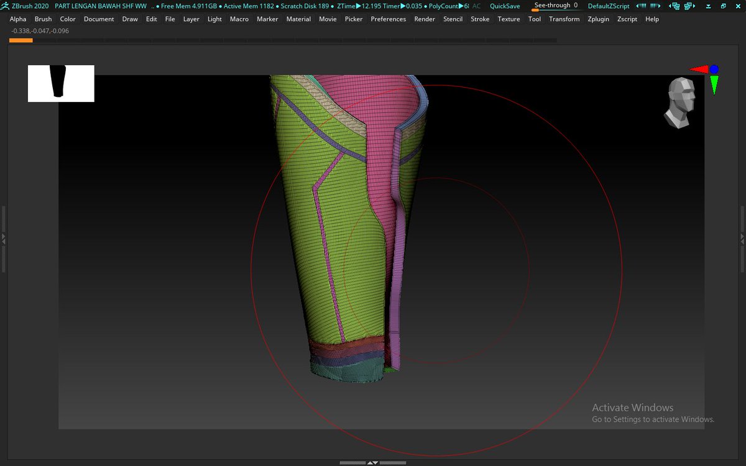Viewport: 746px width, 466px height.
Task: Open the Alpha menu
Action: pos(18,19)
